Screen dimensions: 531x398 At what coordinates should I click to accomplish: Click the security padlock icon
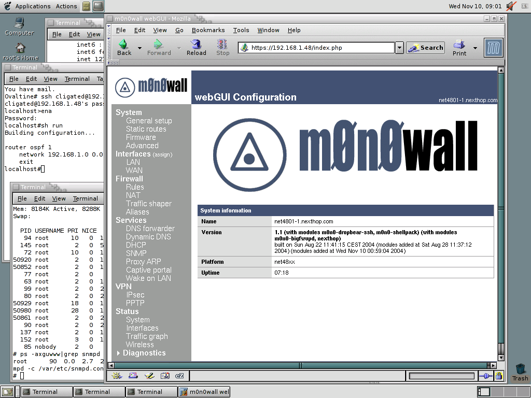point(498,376)
